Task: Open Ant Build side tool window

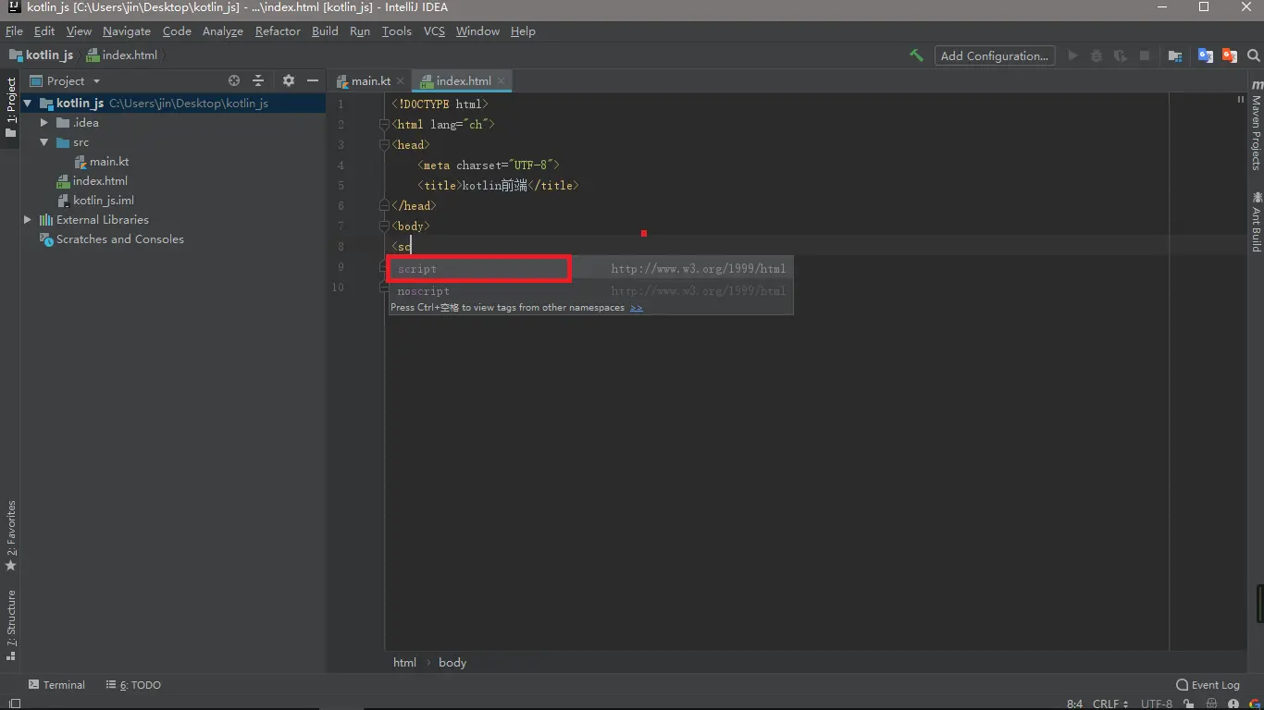Action: pyautogui.click(x=1256, y=221)
